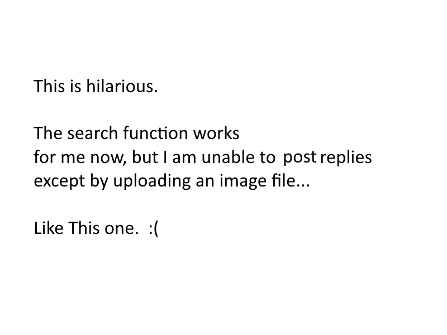Image resolution: width=447 pixels, height=335 pixels.
Task: Click the word 'function'
Action: point(156,133)
